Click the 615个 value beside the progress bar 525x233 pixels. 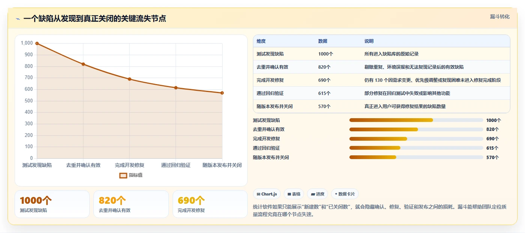coord(492,148)
